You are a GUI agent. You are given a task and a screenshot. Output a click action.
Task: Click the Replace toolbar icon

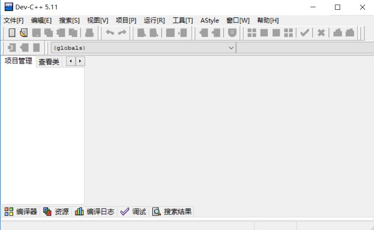tap(154, 33)
